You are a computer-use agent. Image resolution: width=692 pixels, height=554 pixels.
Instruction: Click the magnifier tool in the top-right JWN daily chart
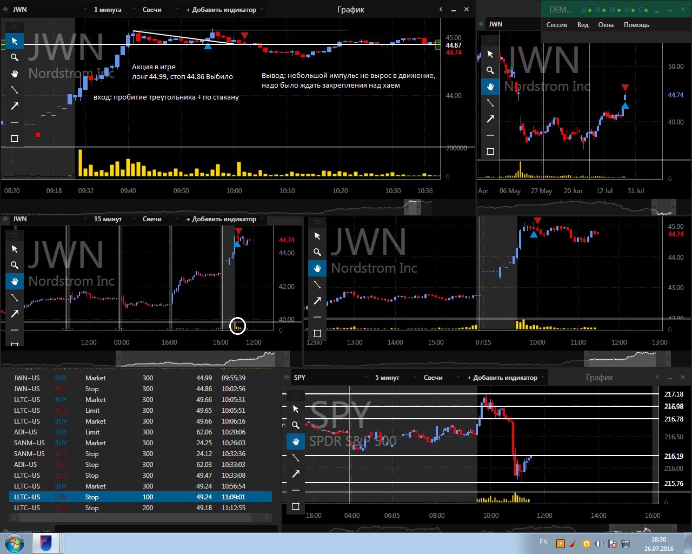490,70
